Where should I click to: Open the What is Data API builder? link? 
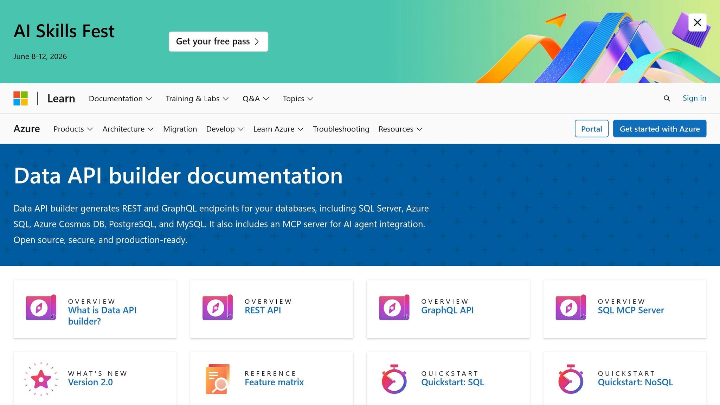(x=102, y=316)
